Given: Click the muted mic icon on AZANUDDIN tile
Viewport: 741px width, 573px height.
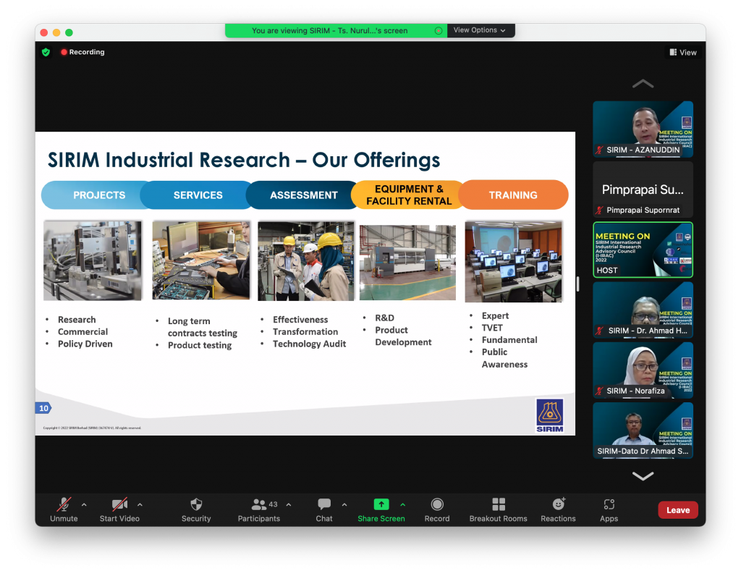Looking at the screenshot, I should [x=599, y=150].
